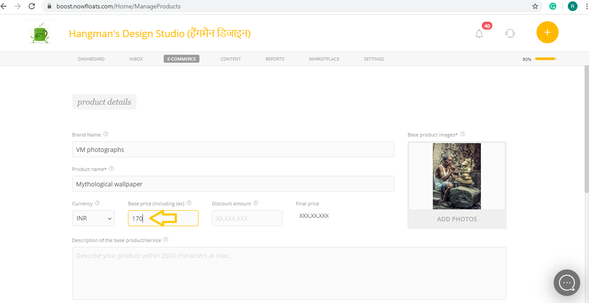The width and height of the screenshot is (589, 303).
Task: Open the INR currency dropdown
Action: tap(94, 218)
